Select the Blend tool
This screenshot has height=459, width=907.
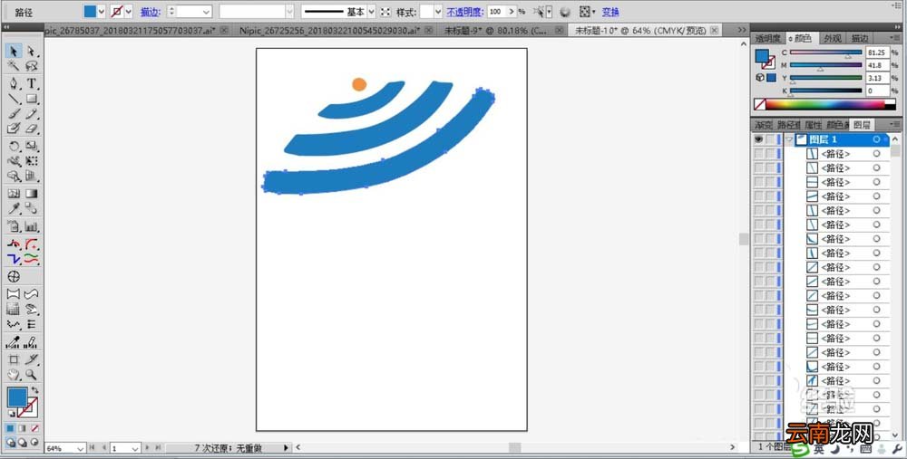point(31,208)
